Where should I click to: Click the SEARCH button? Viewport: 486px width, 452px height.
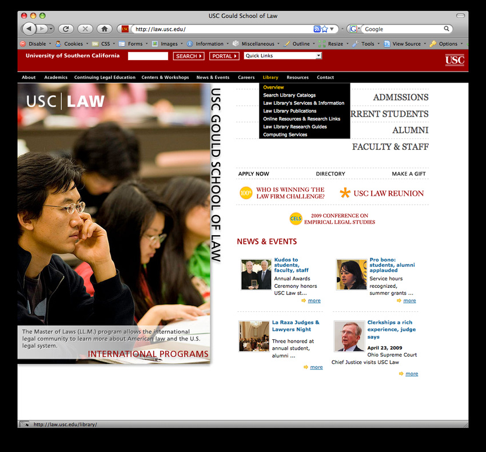tap(189, 56)
